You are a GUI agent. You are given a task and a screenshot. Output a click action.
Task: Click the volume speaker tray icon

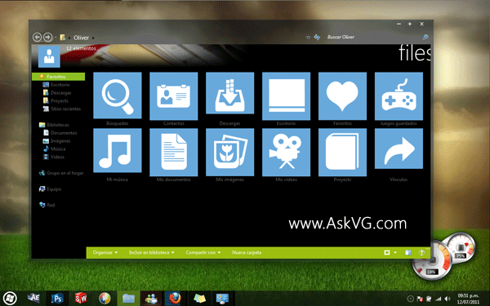tap(448, 299)
